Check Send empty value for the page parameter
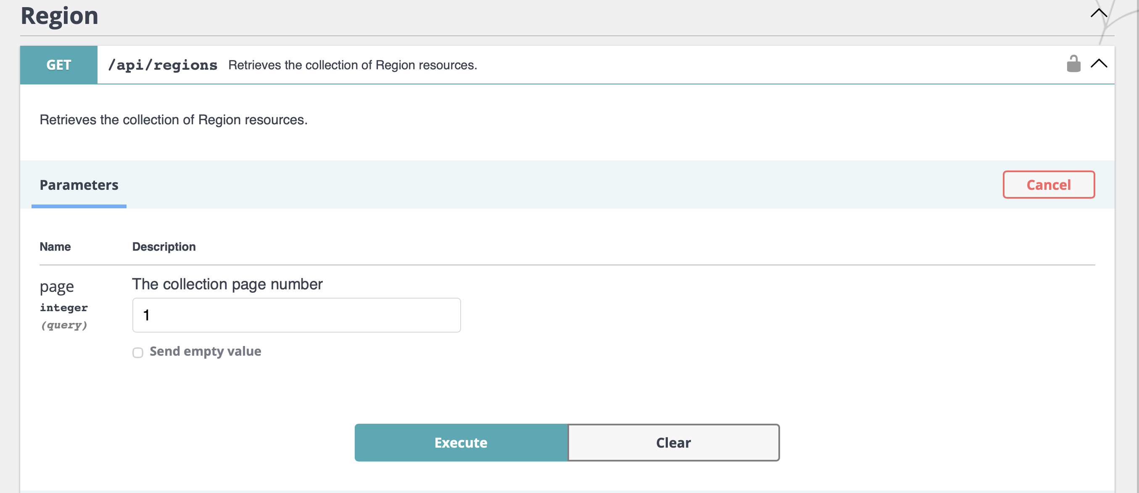The image size is (1139, 493). [137, 352]
